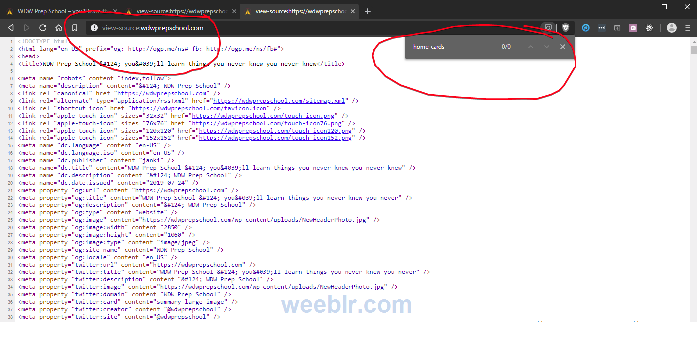Viewport: 697px width, 337px height.
Task: Click the grayed-out forward navigation arrow
Action: point(27,28)
